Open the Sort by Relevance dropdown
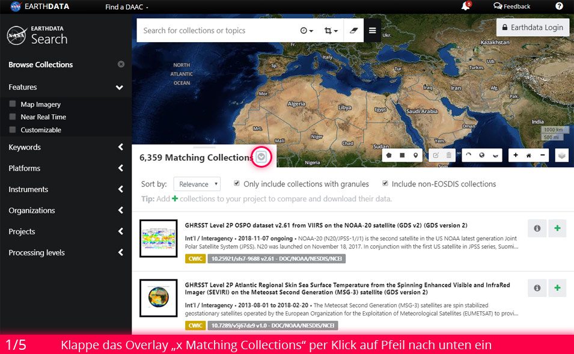Viewport: 574px width, 354px height. coord(197,184)
